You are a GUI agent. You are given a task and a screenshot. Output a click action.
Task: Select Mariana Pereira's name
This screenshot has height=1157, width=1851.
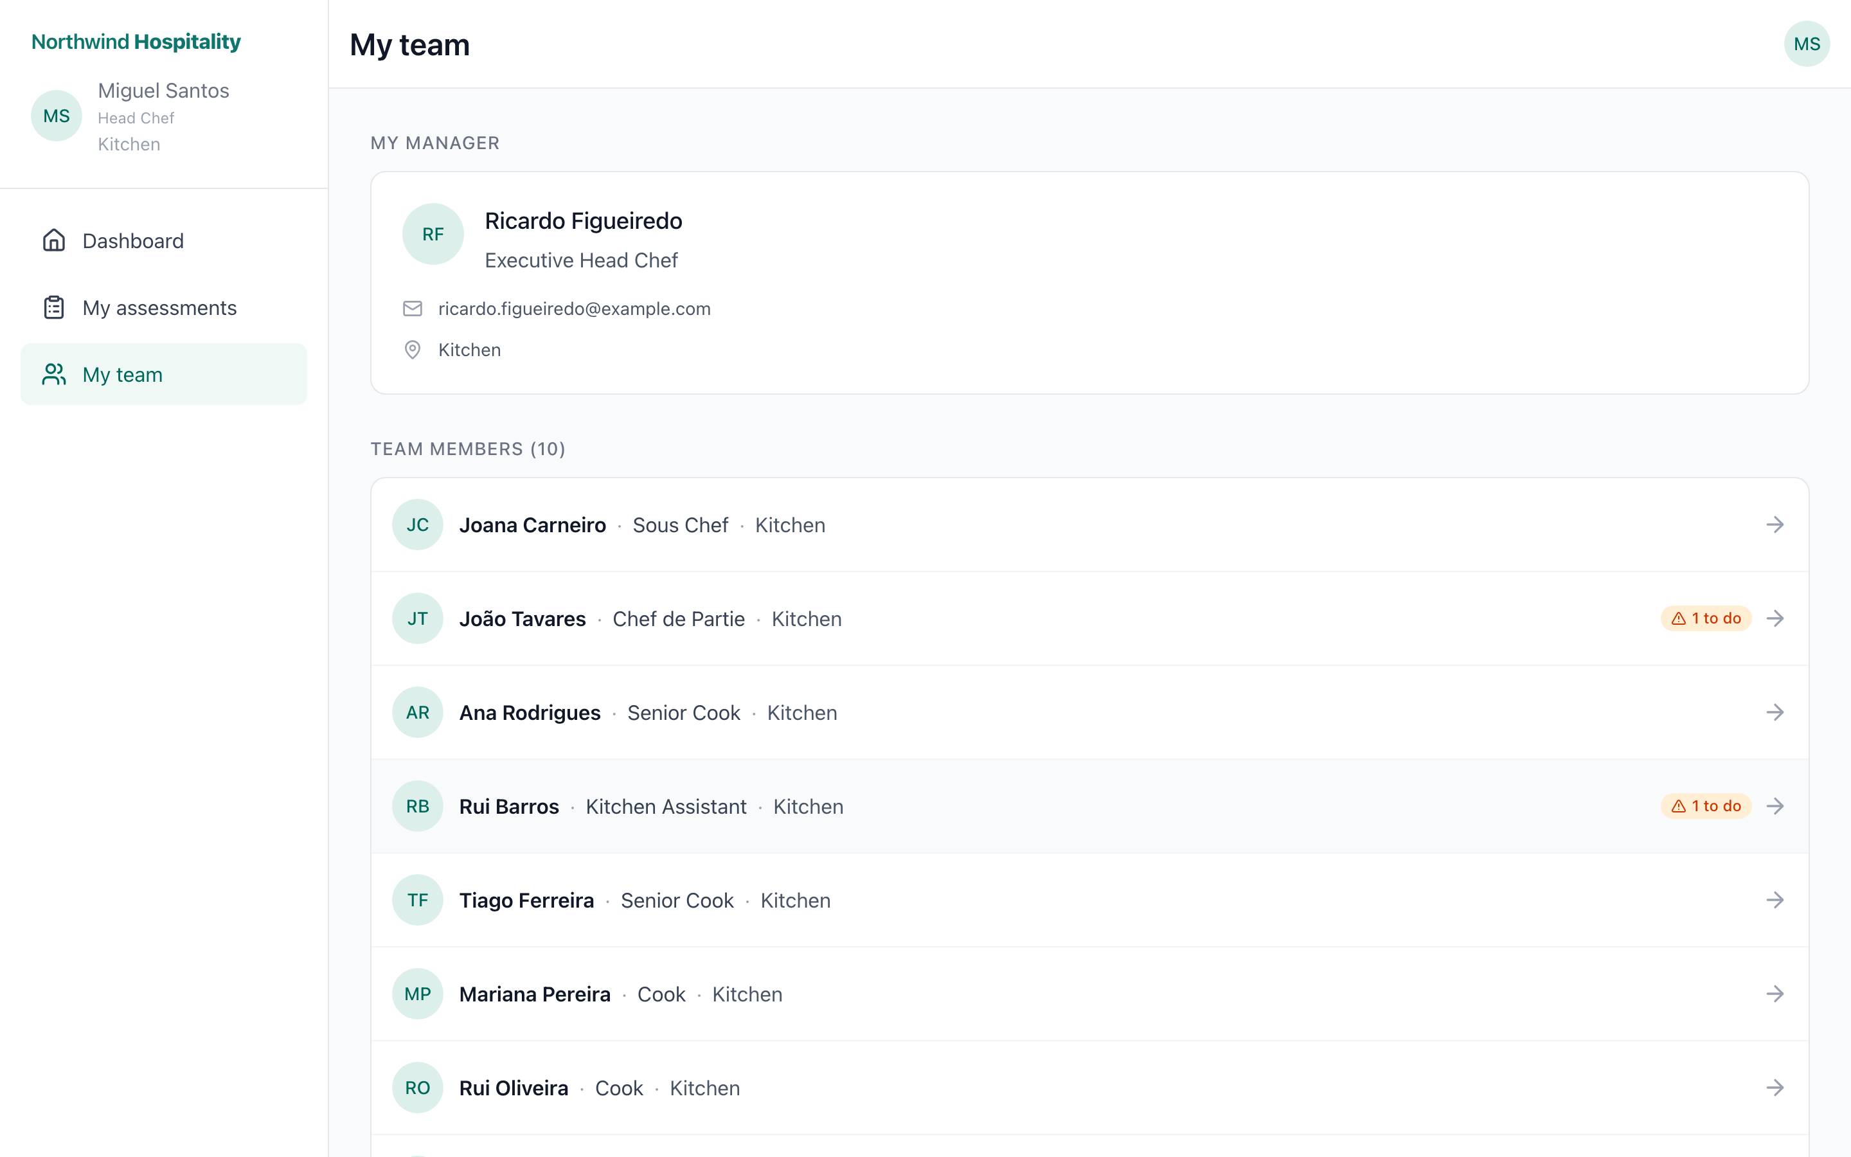[x=535, y=994]
